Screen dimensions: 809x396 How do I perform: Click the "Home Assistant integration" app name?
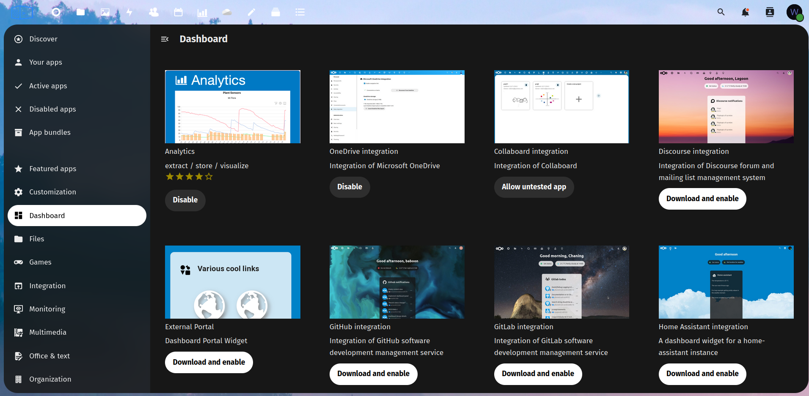703,327
